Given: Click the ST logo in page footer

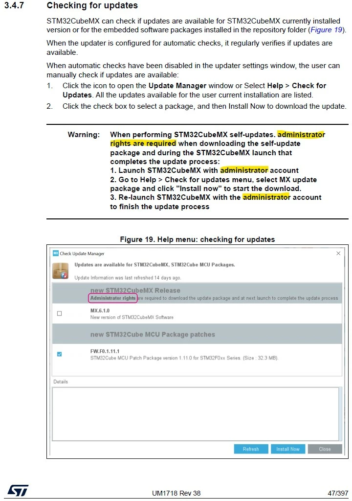Looking at the screenshot, I should pyautogui.click(x=18, y=490).
